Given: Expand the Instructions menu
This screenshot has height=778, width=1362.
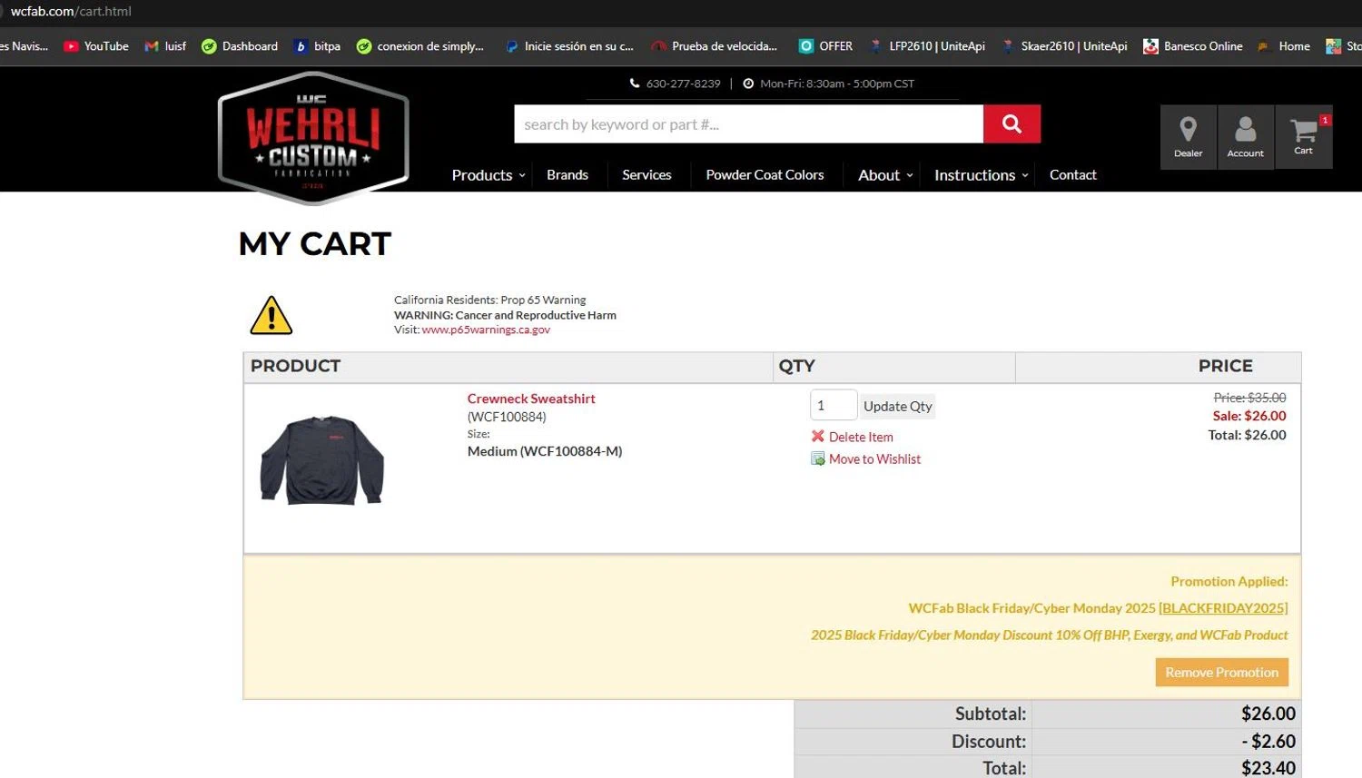Looking at the screenshot, I should click(x=982, y=175).
